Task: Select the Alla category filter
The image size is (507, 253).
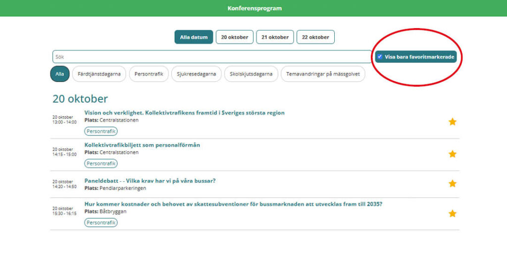Action: 60,74
